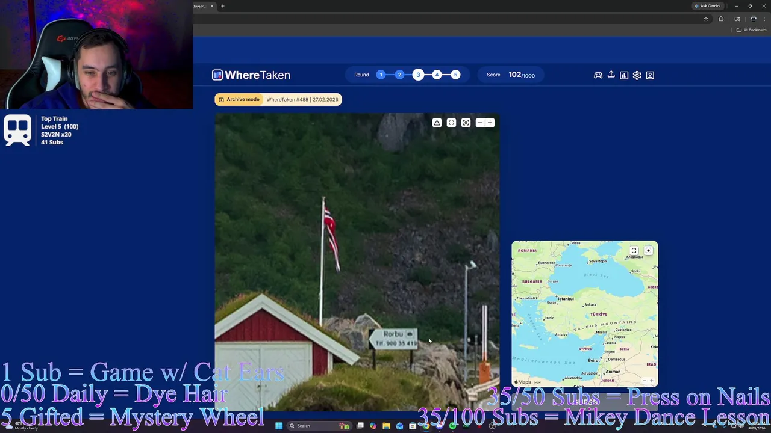771x433 pixels.
Task: Click the Rorbu sign in the photo
Action: pyautogui.click(x=395, y=338)
